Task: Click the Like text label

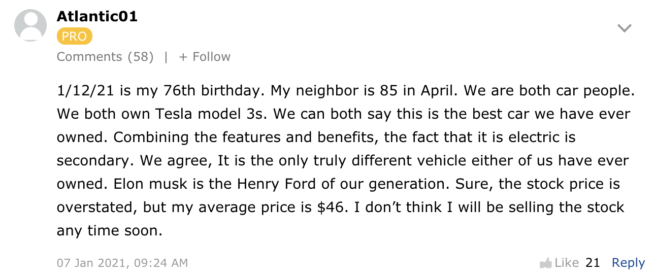Action: [x=567, y=263]
